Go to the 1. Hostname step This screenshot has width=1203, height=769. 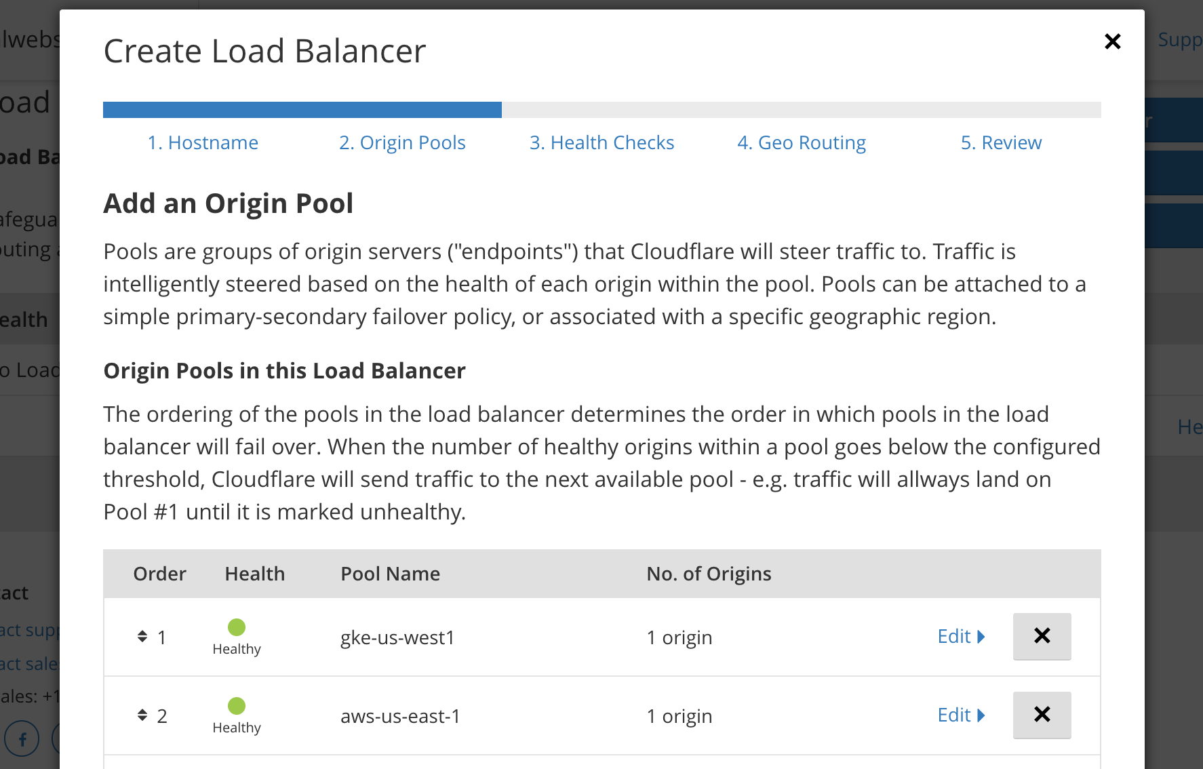(x=203, y=142)
